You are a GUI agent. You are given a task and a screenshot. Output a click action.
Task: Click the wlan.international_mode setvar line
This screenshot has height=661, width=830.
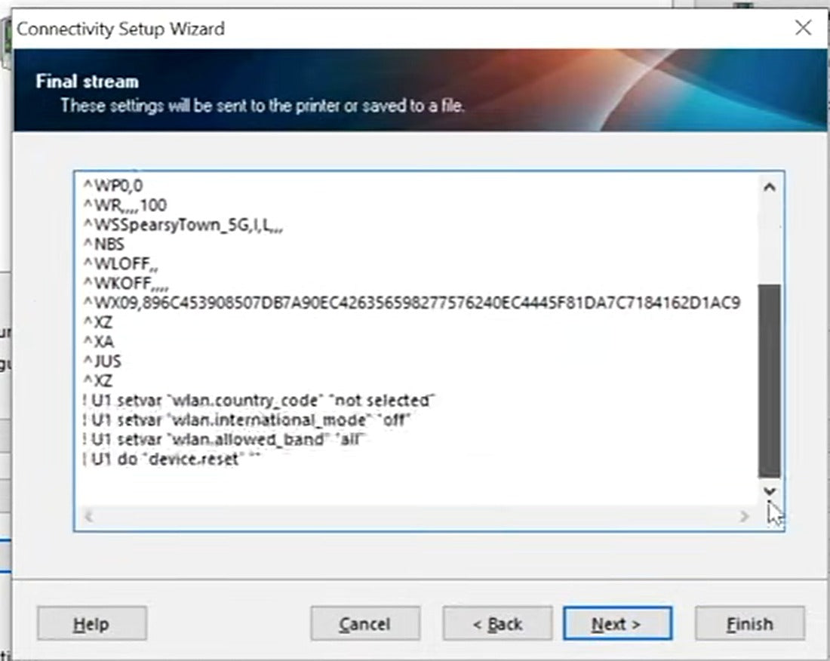[247, 420]
